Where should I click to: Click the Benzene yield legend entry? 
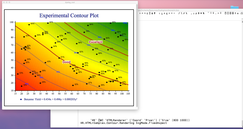[x=49, y=99]
